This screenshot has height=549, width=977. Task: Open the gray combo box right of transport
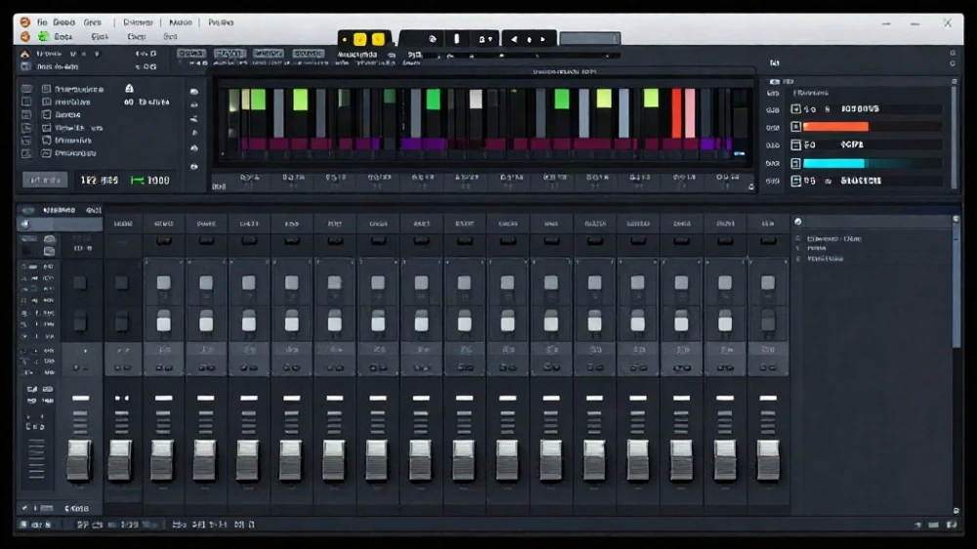[589, 39]
